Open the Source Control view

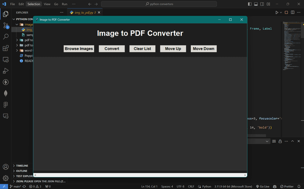(6, 26)
